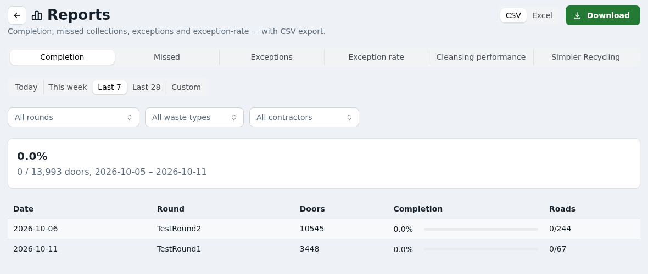Click the Reports bar chart icon
This screenshot has height=274, width=648.
(37, 15)
